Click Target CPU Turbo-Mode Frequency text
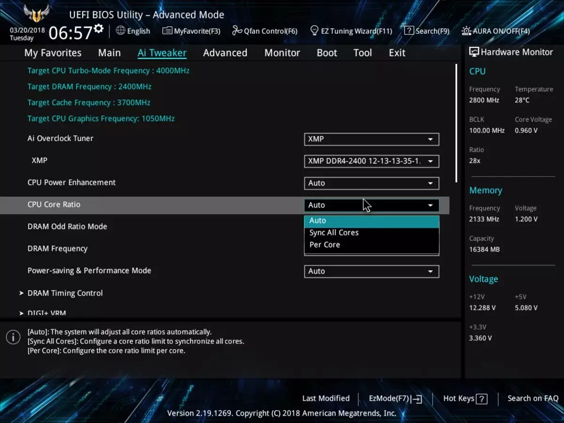564x423 pixels. tap(109, 71)
